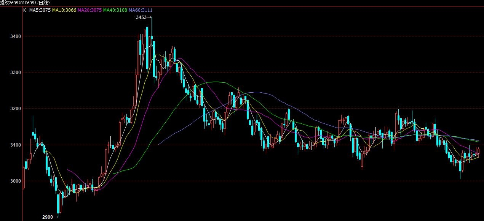Click the lowest candlestick above 2900 marker

(58, 204)
